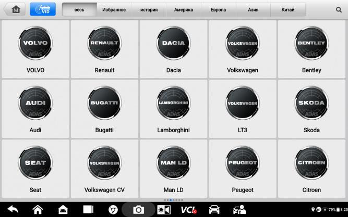Viewport: 348px width, 217px height.
Task: Switch to the Европа tab
Action: (219, 10)
